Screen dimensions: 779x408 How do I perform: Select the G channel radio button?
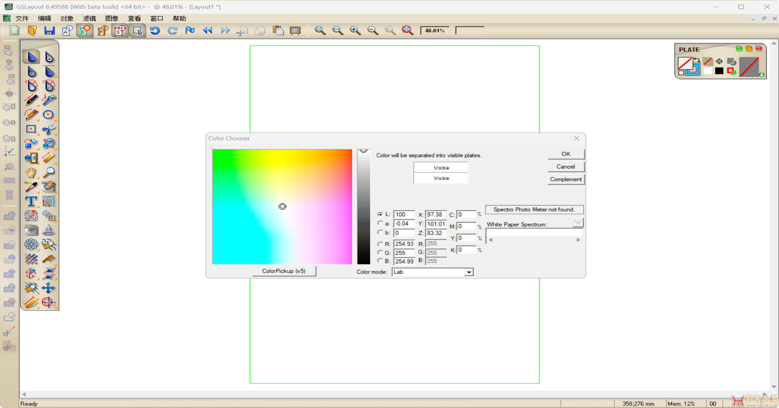(x=380, y=253)
